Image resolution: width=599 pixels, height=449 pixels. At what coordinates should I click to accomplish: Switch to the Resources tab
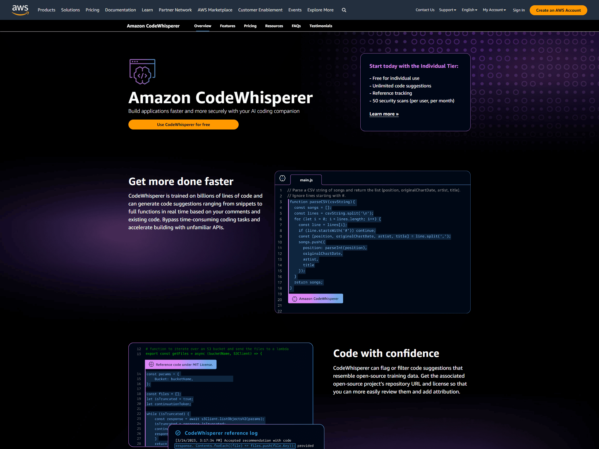pos(274,26)
